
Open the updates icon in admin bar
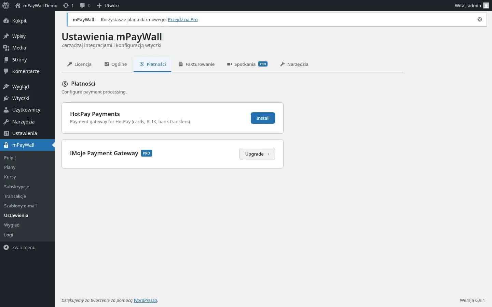click(66, 5)
